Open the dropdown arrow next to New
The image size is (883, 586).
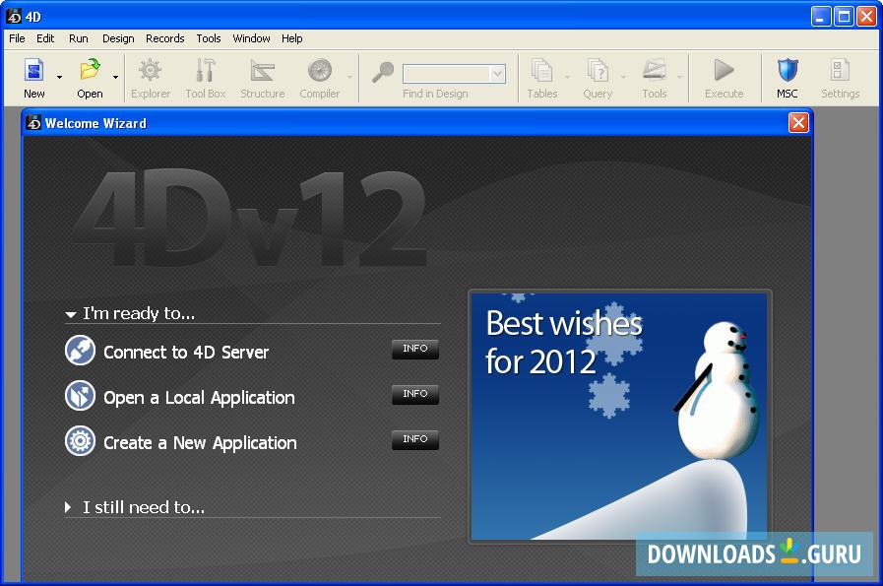[x=60, y=77]
